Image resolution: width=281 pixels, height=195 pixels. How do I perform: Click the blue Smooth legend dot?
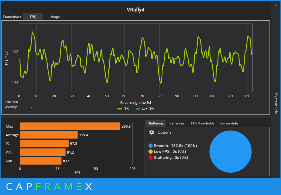[x=150, y=146]
